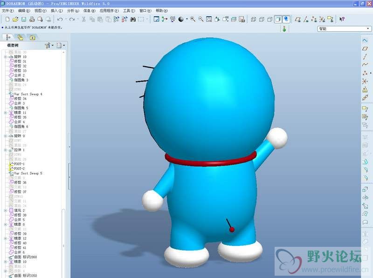Zoom in with the magnifier plus icon
373x278 pixels.
(x=193, y=19)
